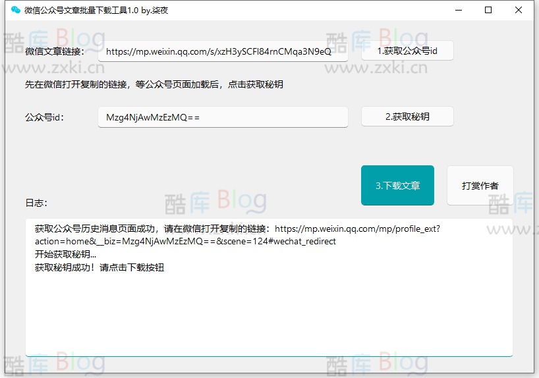Click the window title 微信公众号文章批量下载工具1.0

click(96, 11)
